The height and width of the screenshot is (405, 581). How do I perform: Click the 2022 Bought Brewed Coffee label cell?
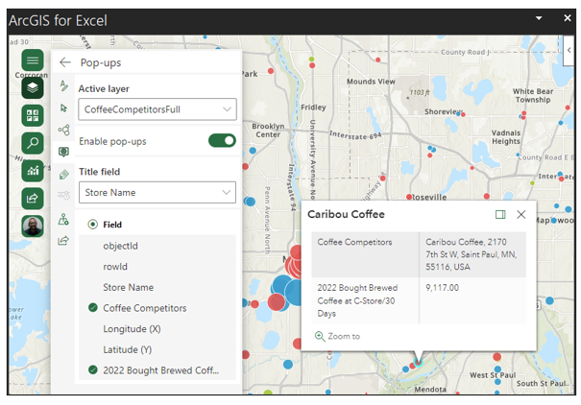pos(365,300)
